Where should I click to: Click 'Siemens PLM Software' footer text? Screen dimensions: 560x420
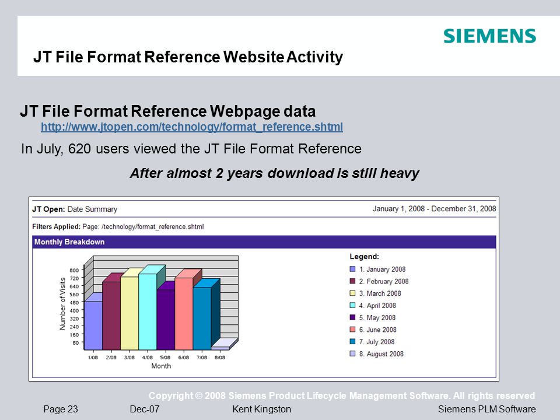click(x=487, y=409)
